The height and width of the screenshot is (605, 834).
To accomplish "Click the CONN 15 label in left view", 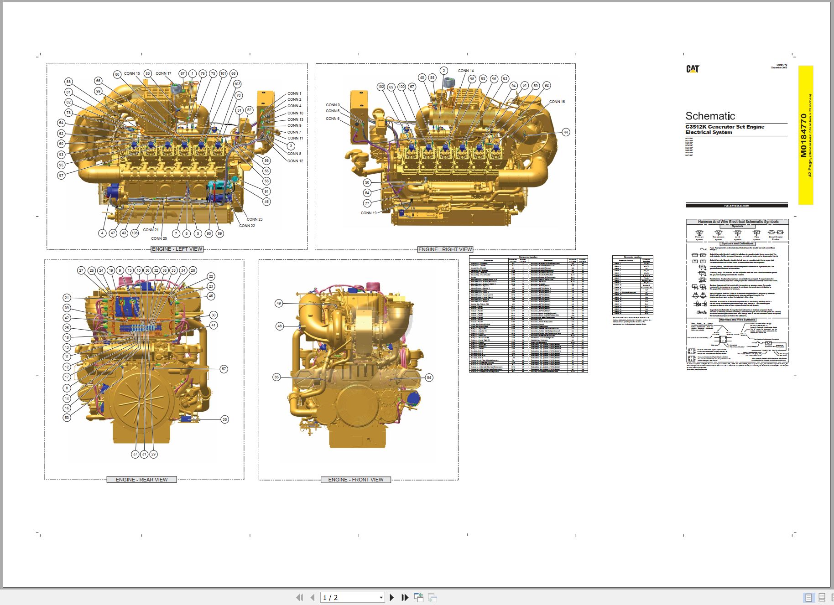I will click(132, 73).
